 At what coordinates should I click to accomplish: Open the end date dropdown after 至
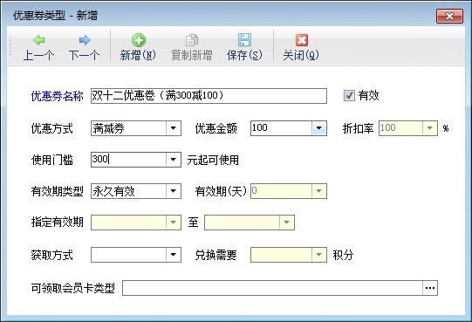[286, 223]
